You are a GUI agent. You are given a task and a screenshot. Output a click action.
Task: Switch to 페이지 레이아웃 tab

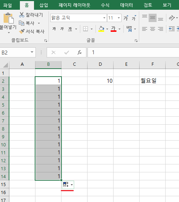(74, 5)
